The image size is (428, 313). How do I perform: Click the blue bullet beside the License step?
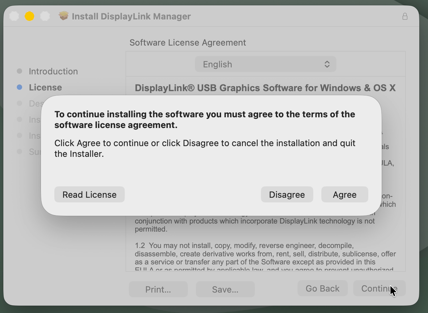19,87
